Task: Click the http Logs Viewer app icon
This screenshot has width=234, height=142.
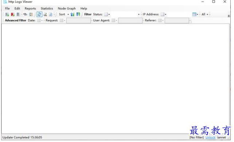Action: click(x=5, y=2)
